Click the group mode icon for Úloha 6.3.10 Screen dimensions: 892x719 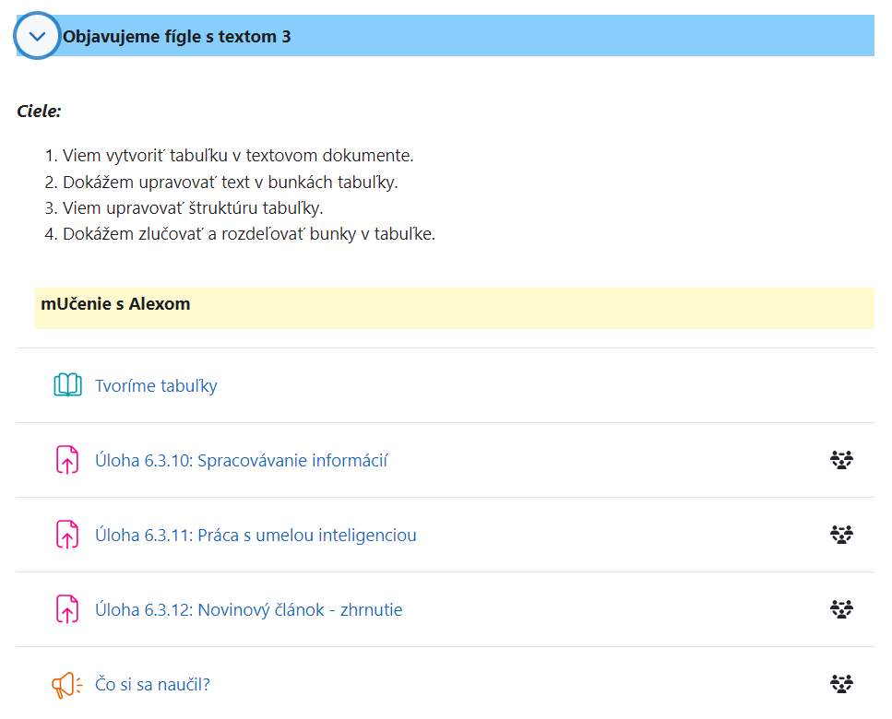point(841,460)
